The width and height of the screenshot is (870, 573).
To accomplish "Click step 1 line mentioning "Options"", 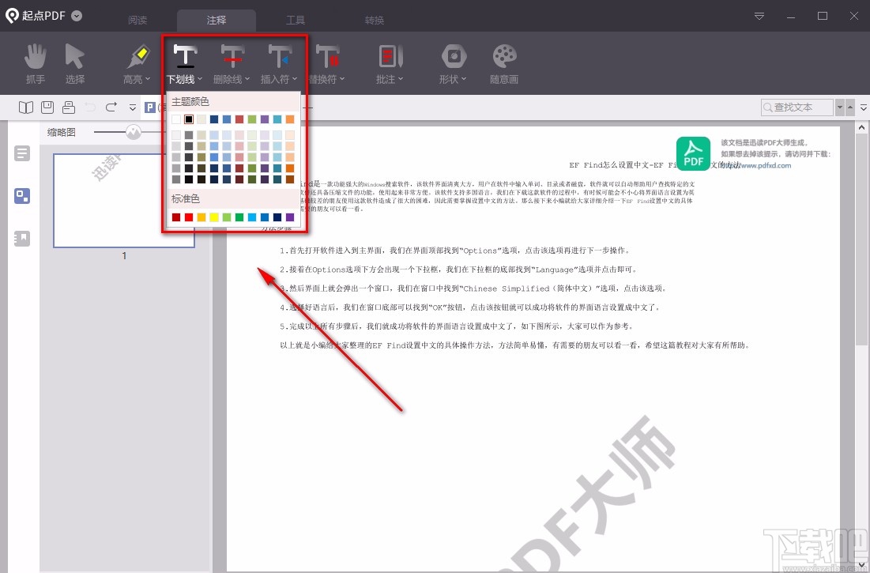I will (x=455, y=251).
